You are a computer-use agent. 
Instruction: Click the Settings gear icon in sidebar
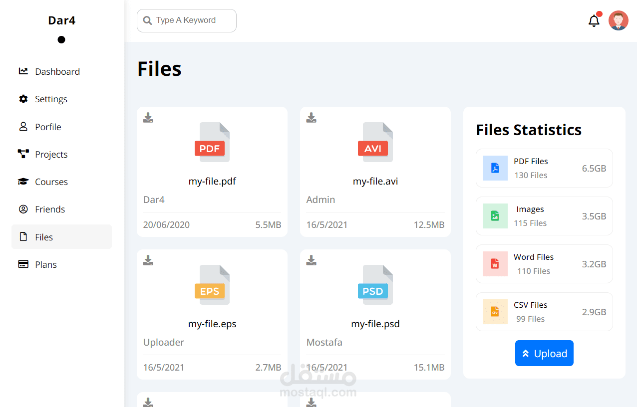[x=23, y=99]
